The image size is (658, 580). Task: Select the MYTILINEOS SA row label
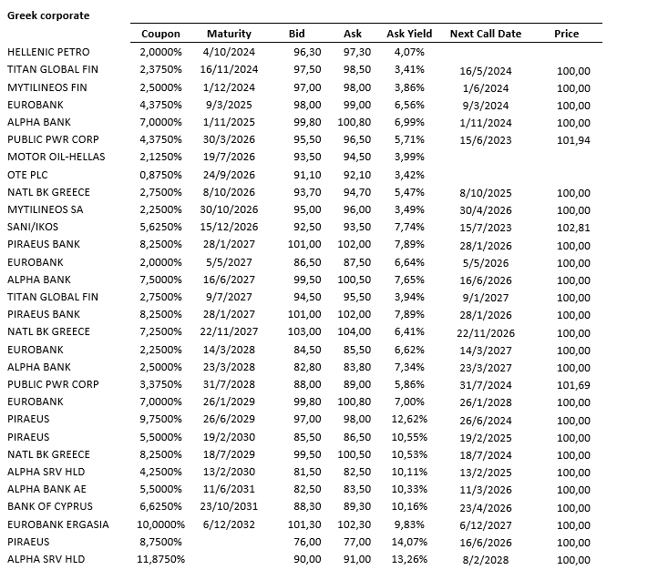tap(45, 209)
